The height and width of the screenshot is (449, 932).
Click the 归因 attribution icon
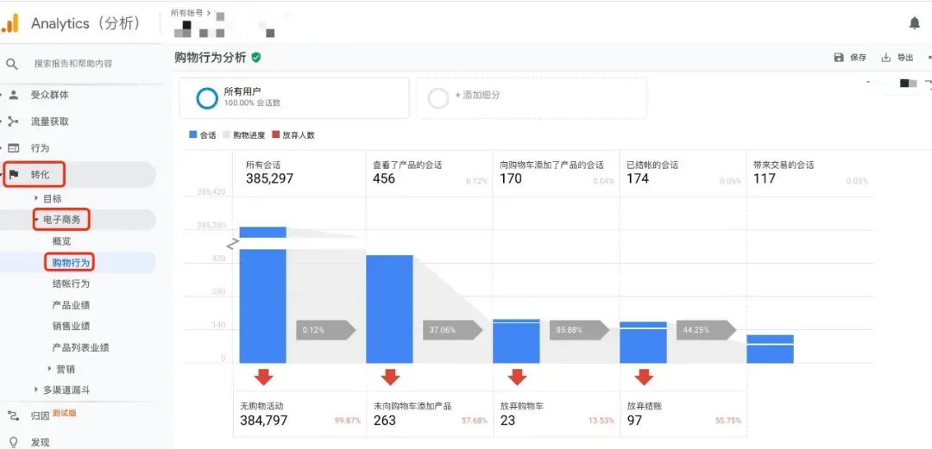13,415
